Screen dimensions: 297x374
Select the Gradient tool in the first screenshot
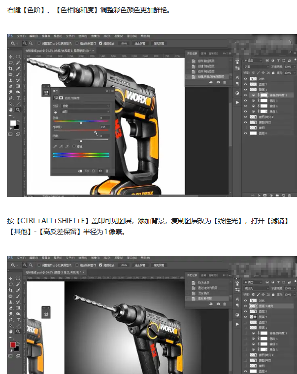click(x=18, y=86)
